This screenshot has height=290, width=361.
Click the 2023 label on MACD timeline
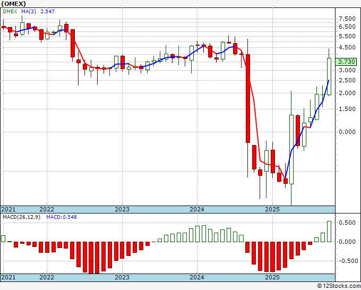tap(122, 277)
